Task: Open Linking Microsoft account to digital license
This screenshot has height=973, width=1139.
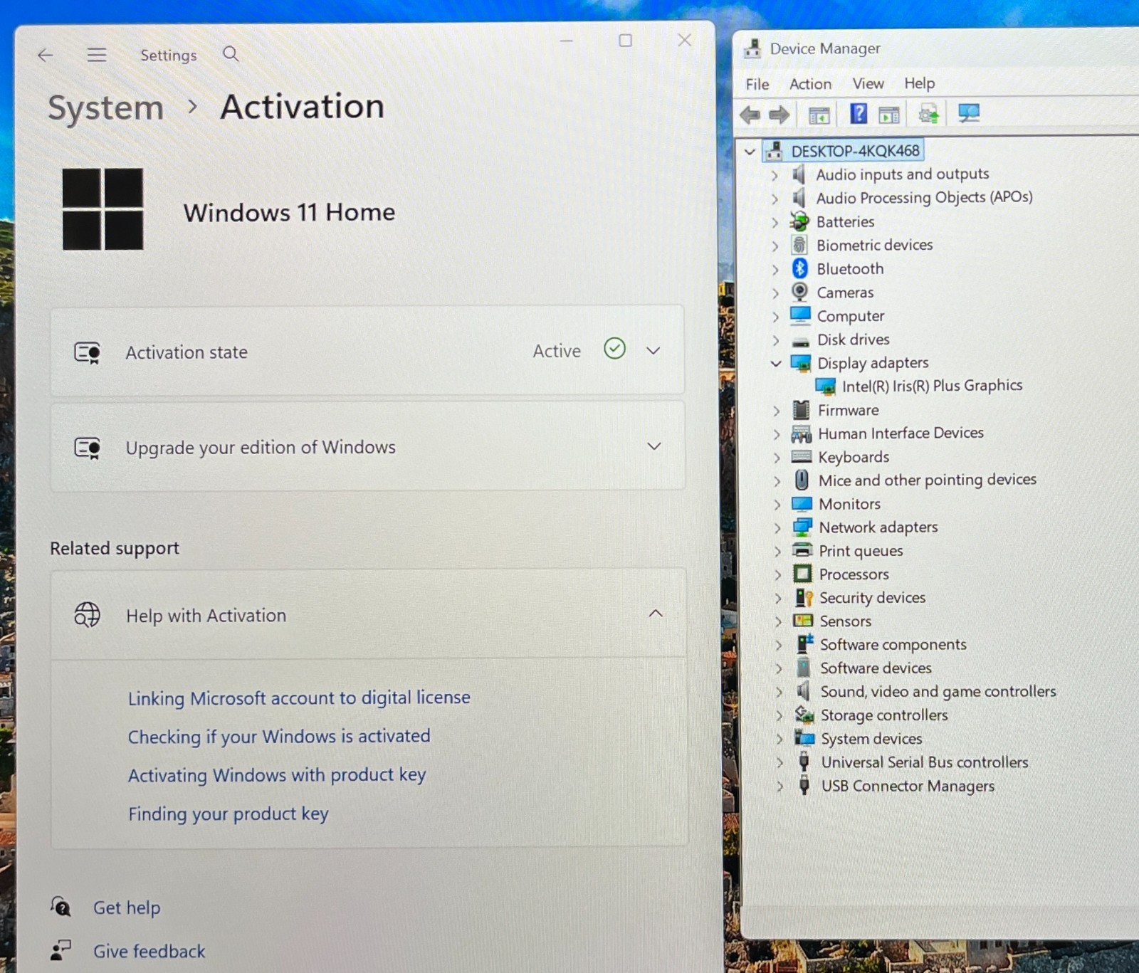Action: [299, 698]
